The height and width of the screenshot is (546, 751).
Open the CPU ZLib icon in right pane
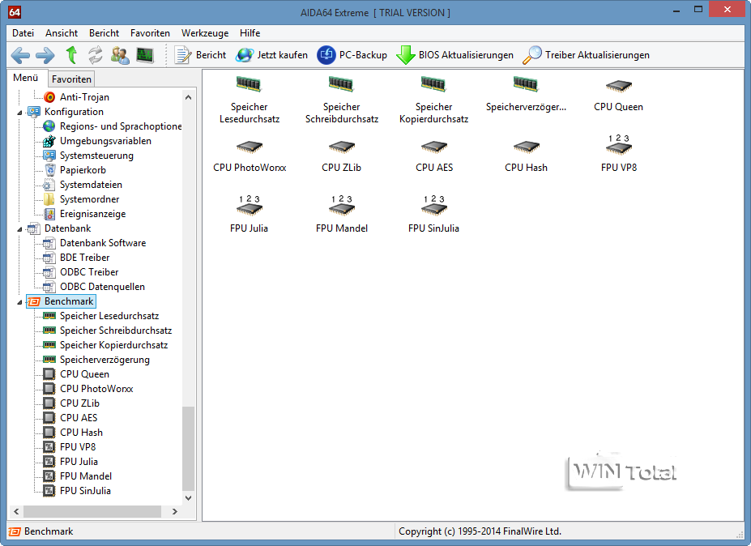pos(342,146)
